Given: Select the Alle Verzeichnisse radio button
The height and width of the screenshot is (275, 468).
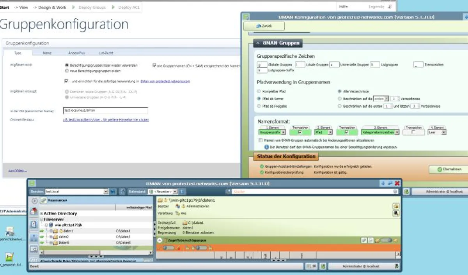Looking at the screenshot, I should click(x=340, y=91).
